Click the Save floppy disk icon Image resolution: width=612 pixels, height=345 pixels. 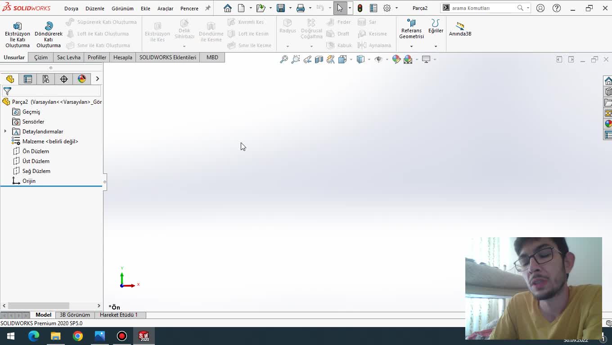(281, 8)
